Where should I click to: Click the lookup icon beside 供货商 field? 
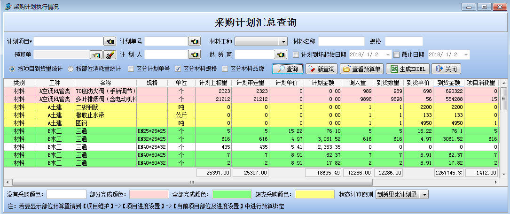(x=282, y=54)
